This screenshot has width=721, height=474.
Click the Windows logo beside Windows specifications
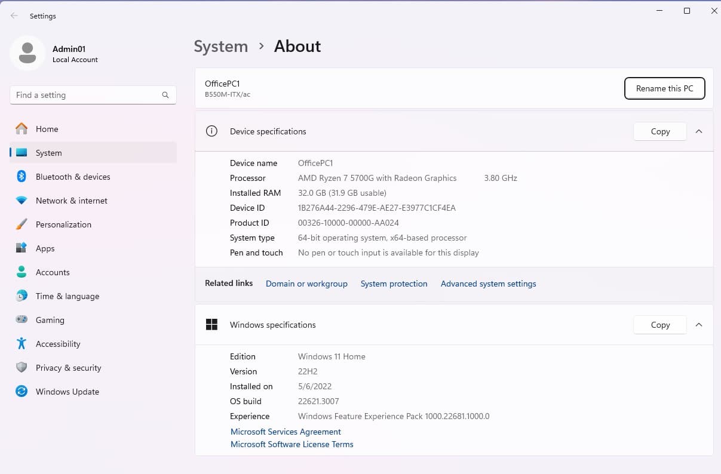pos(211,325)
